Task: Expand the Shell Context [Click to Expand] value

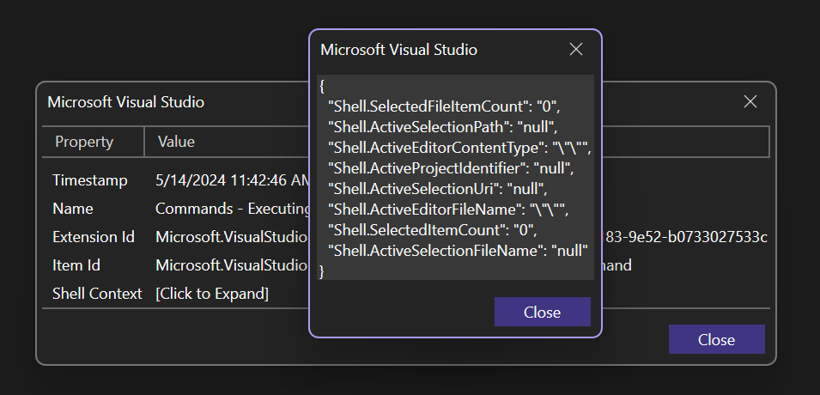Action: pyautogui.click(x=212, y=294)
